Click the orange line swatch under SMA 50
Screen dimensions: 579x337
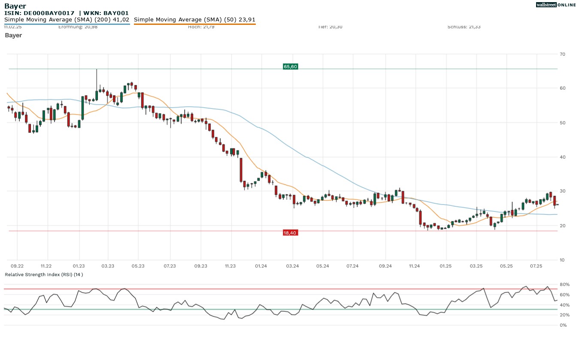point(195,24)
